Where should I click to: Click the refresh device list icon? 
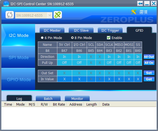tap(10, 15)
